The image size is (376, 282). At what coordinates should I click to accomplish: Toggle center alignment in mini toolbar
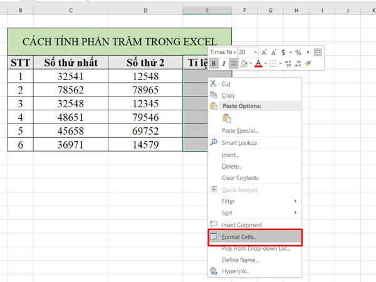click(x=233, y=63)
